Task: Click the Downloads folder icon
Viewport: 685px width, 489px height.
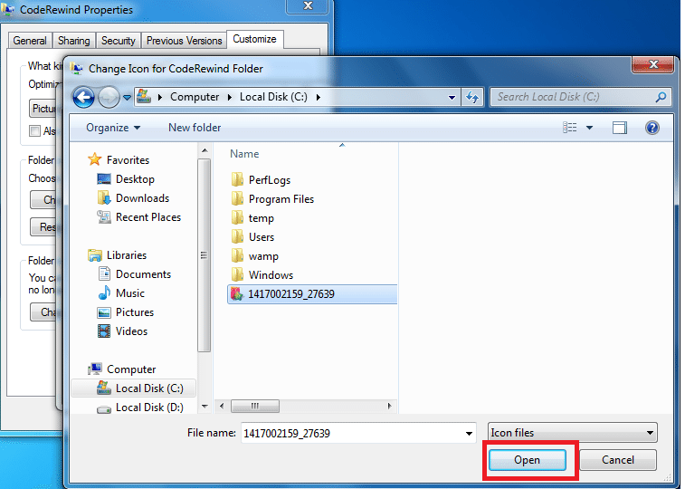Action: pyautogui.click(x=103, y=198)
